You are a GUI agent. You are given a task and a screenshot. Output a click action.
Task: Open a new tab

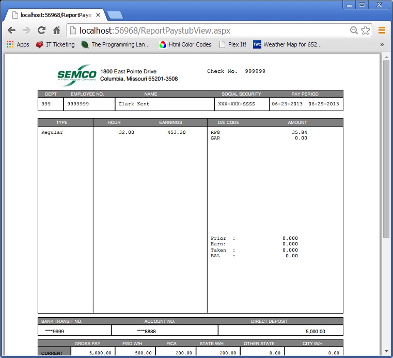pos(115,15)
